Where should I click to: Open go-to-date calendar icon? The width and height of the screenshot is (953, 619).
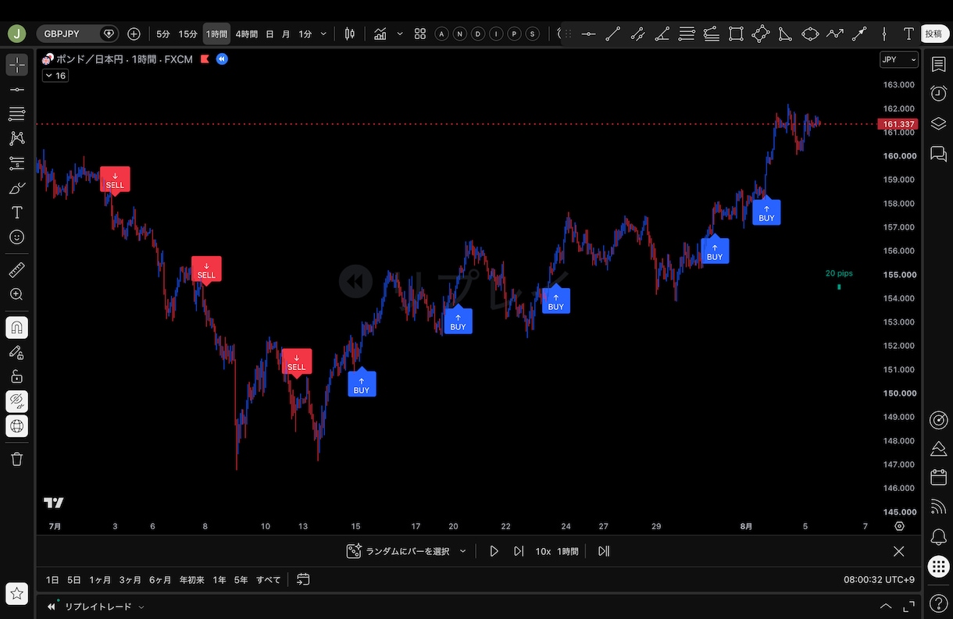click(303, 580)
